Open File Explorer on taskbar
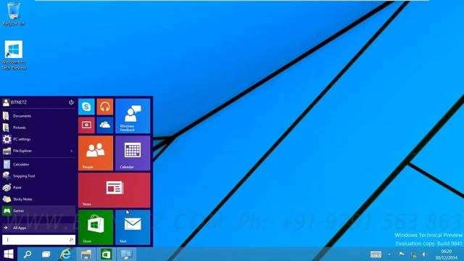This screenshot has width=464, height=261. pos(86,254)
